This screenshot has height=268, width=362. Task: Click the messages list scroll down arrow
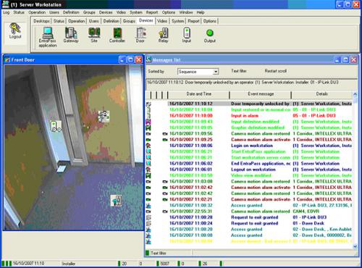coord(355,246)
